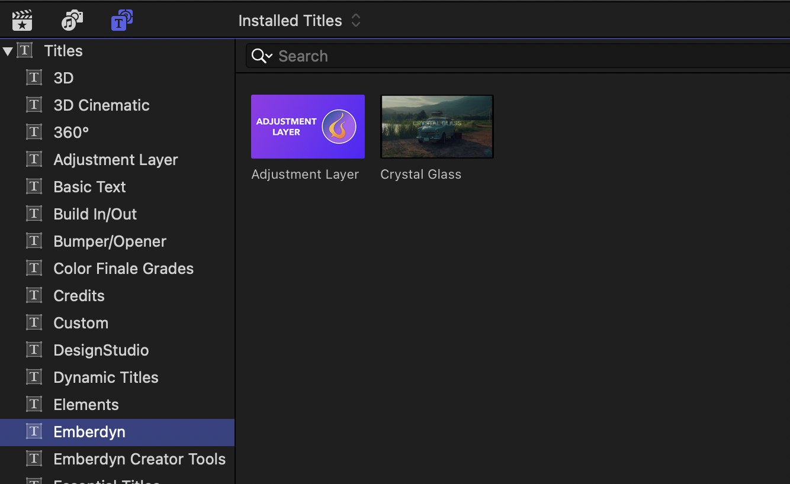
Task: Open the Libraries sidebar clapperboard icon
Action: click(23, 21)
